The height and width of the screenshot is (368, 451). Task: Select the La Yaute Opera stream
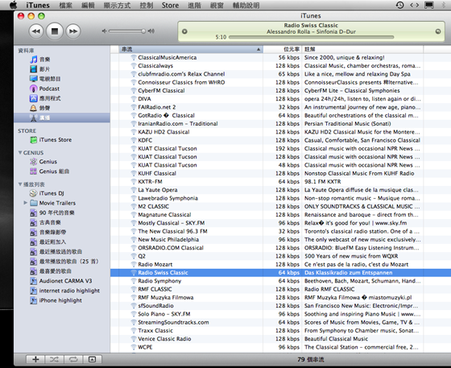click(280, 190)
